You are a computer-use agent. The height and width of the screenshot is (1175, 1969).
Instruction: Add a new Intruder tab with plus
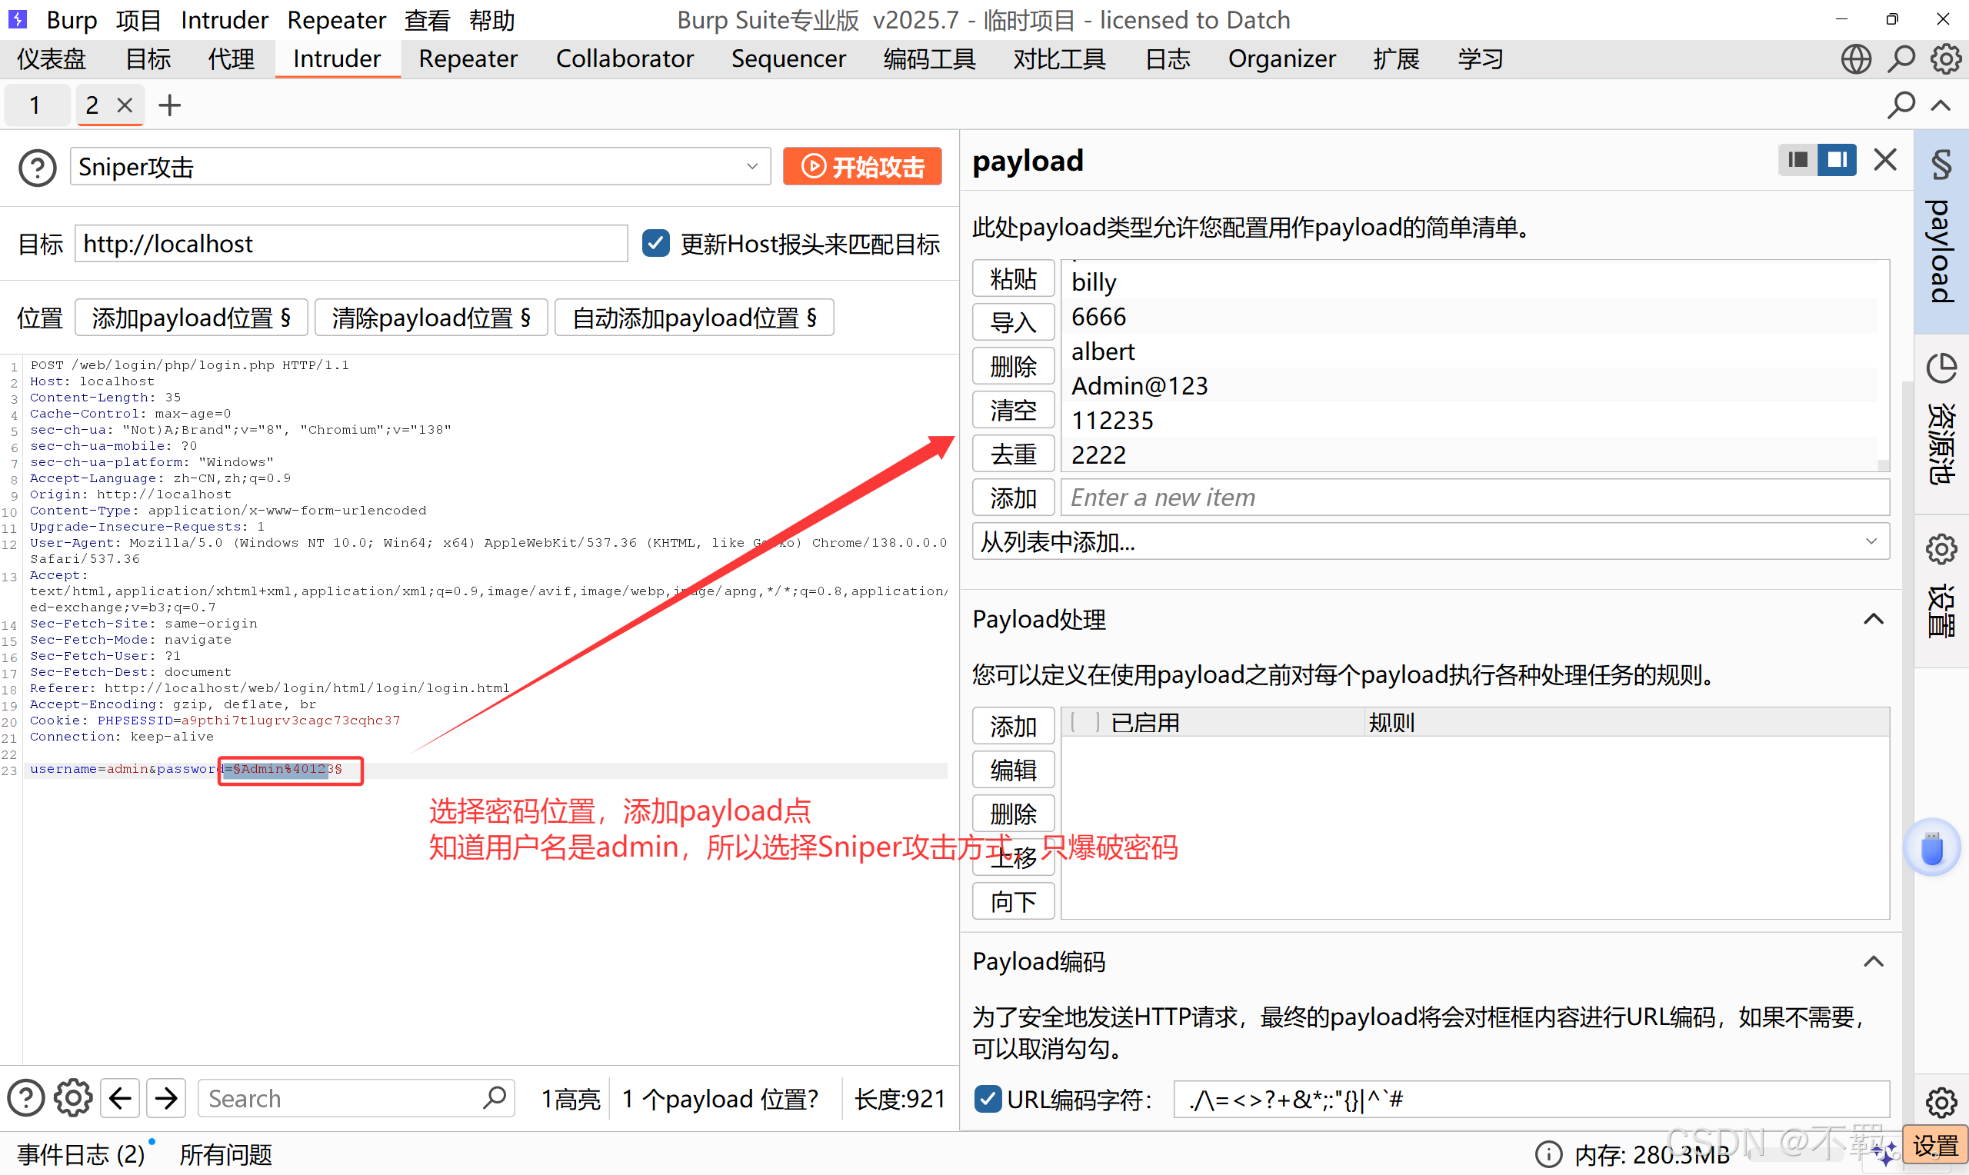[169, 105]
